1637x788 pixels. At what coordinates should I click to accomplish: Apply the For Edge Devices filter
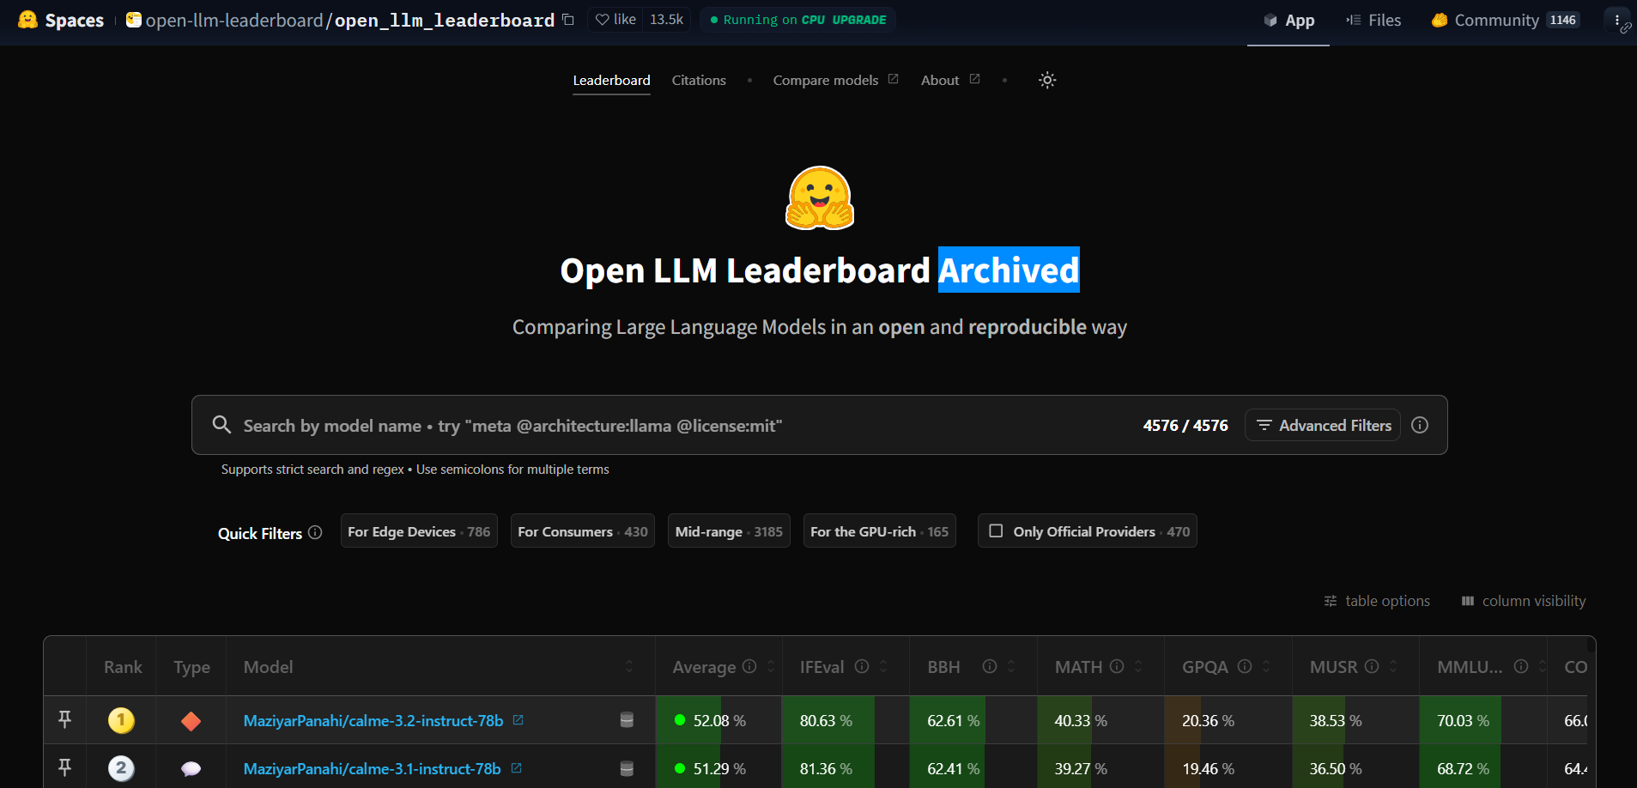(x=419, y=531)
